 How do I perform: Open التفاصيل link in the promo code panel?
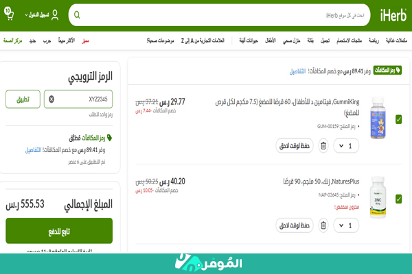[33, 150]
